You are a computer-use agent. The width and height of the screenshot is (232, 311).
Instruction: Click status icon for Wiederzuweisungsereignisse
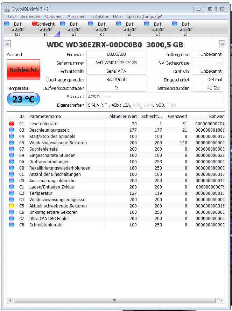click(x=12, y=199)
